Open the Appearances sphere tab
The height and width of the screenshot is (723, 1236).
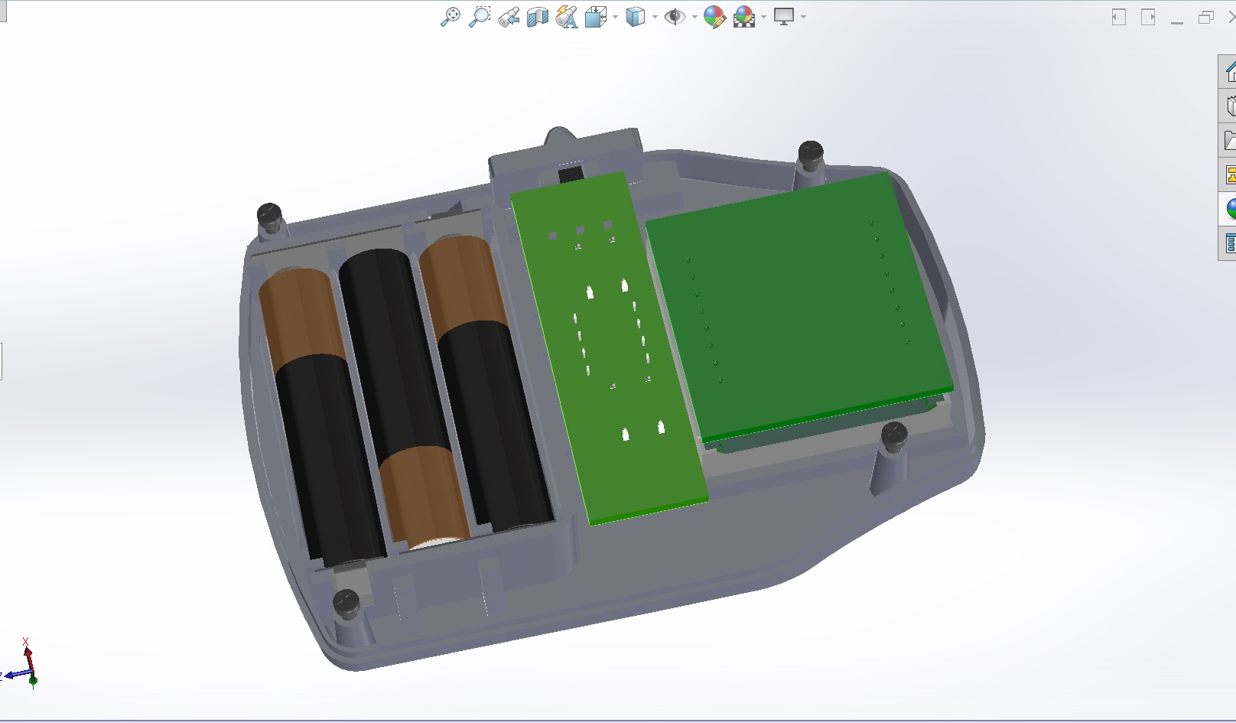1229,208
